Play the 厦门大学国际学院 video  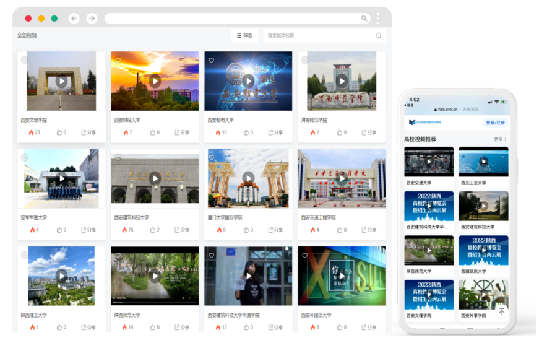249,178
